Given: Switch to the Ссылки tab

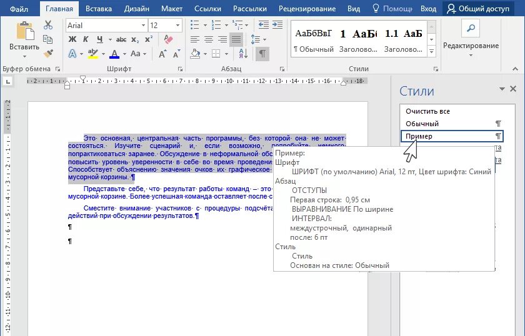Looking at the screenshot, I should [x=207, y=8].
